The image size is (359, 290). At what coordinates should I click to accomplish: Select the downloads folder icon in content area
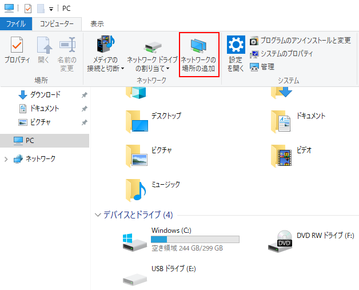tap(281, 93)
